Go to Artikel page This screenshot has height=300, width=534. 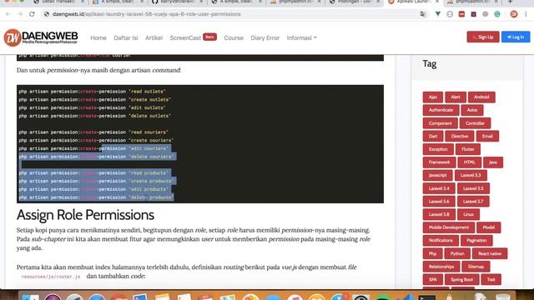tap(154, 37)
